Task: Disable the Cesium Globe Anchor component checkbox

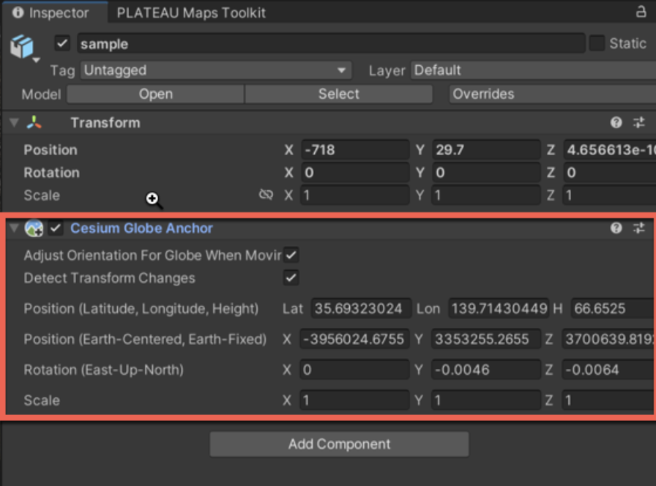Action: [x=56, y=228]
